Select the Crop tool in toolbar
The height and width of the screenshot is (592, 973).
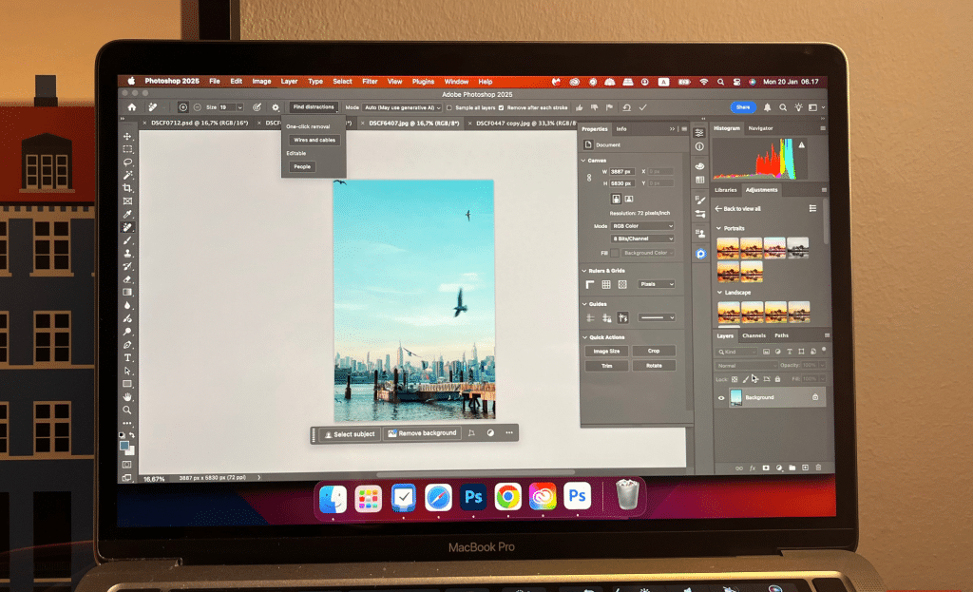(x=127, y=188)
